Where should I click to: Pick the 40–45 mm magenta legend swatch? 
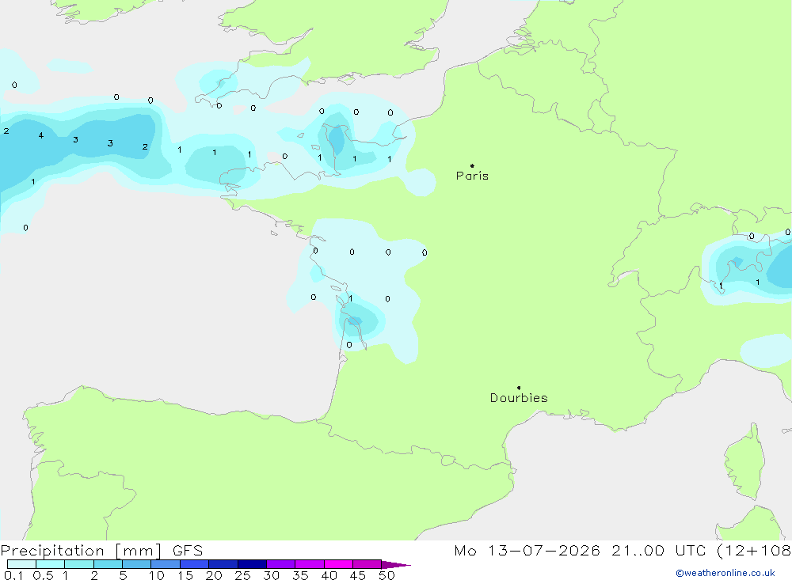(x=338, y=564)
